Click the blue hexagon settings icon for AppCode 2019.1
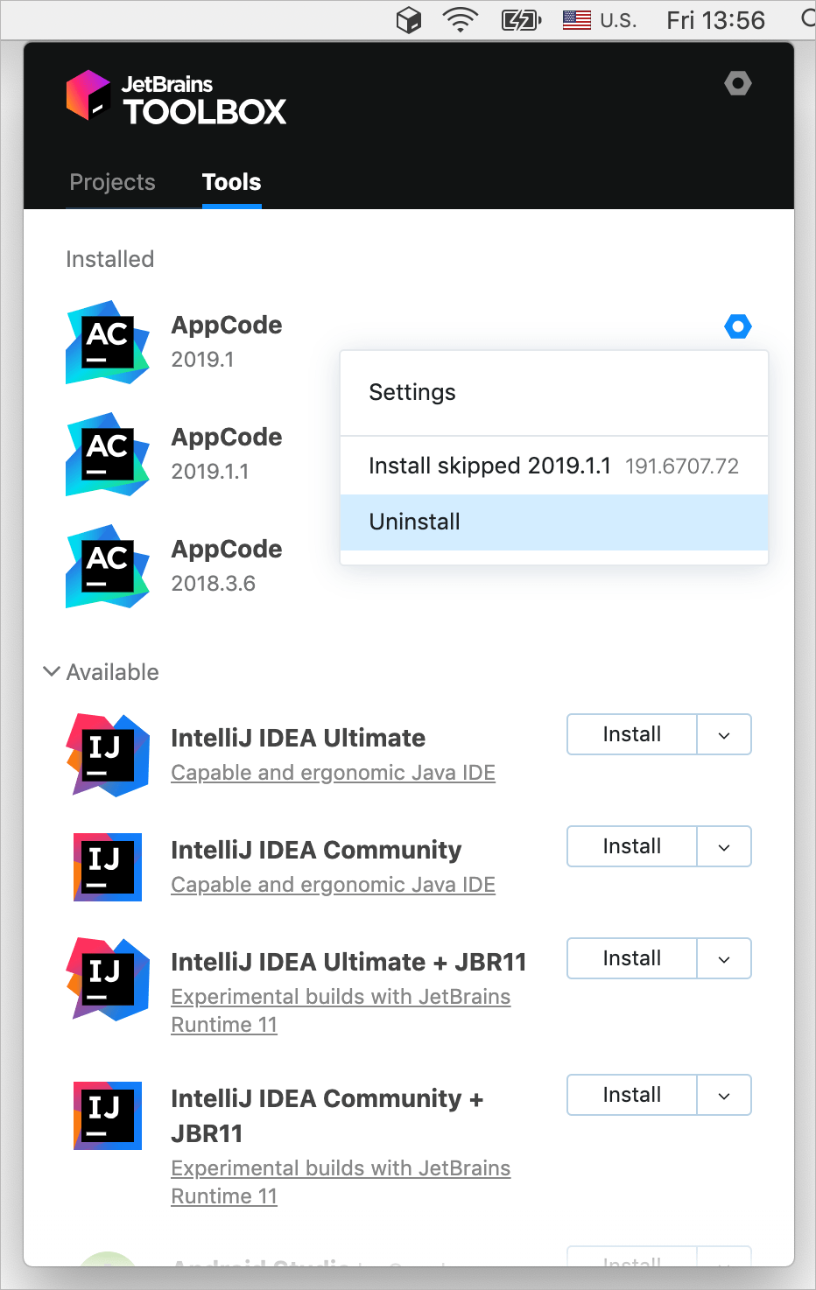 (x=738, y=326)
